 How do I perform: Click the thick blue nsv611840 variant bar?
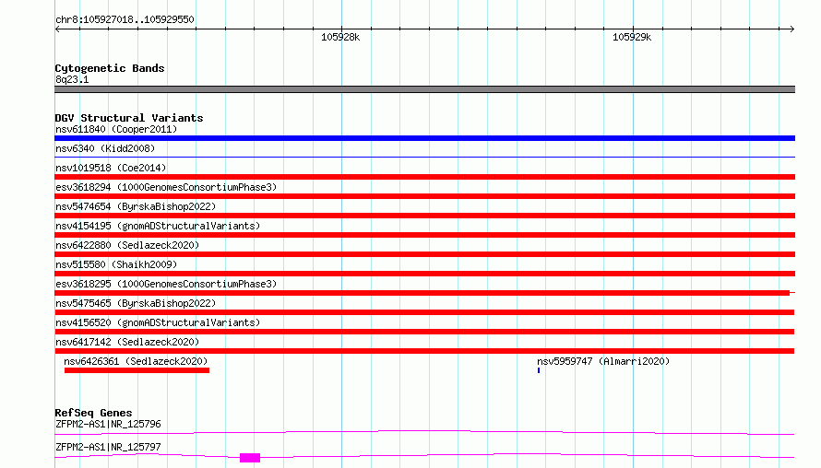tap(424, 138)
